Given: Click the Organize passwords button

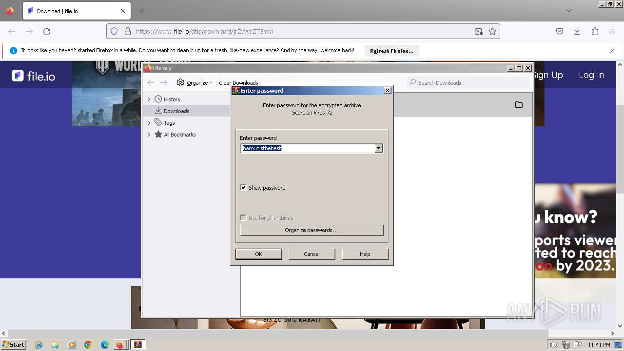Looking at the screenshot, I should tap(312, 230).
